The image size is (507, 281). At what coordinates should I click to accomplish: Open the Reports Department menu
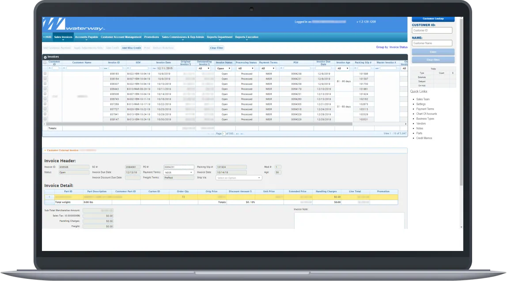click(x=219, y=37)
